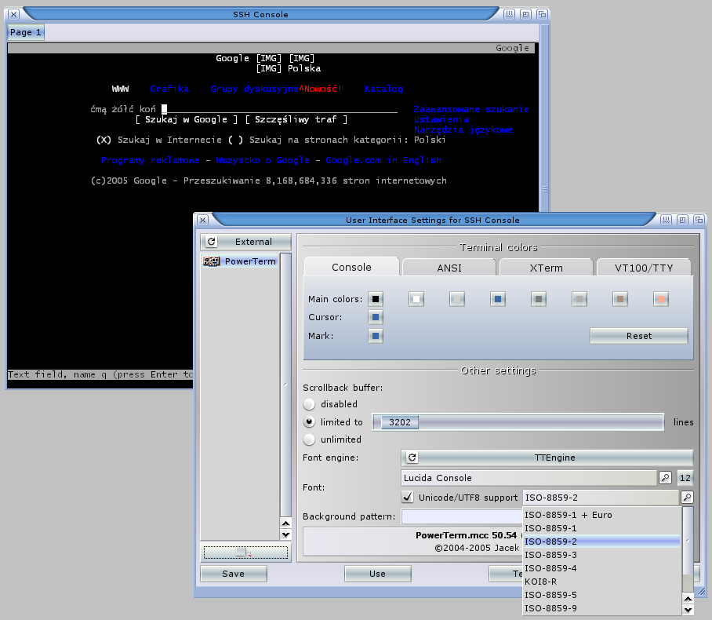Click the Mark color box
Image resolution: width=712 pixels, height=620 pixels.
coord(376,336)
